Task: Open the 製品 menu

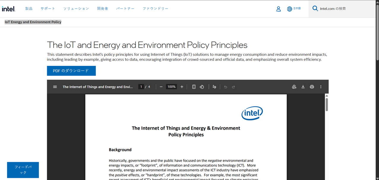Action: 29,9
